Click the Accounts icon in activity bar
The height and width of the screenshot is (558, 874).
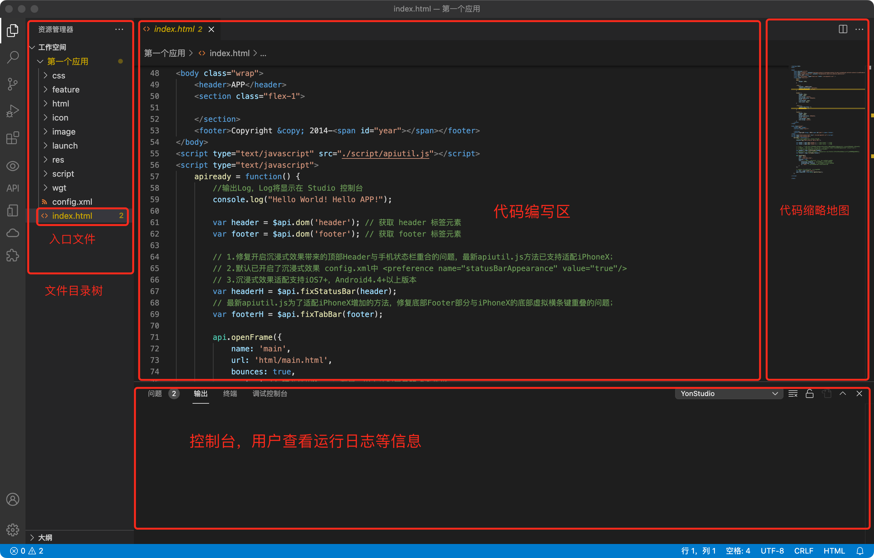pyautogui.click(x=13, y=500)
